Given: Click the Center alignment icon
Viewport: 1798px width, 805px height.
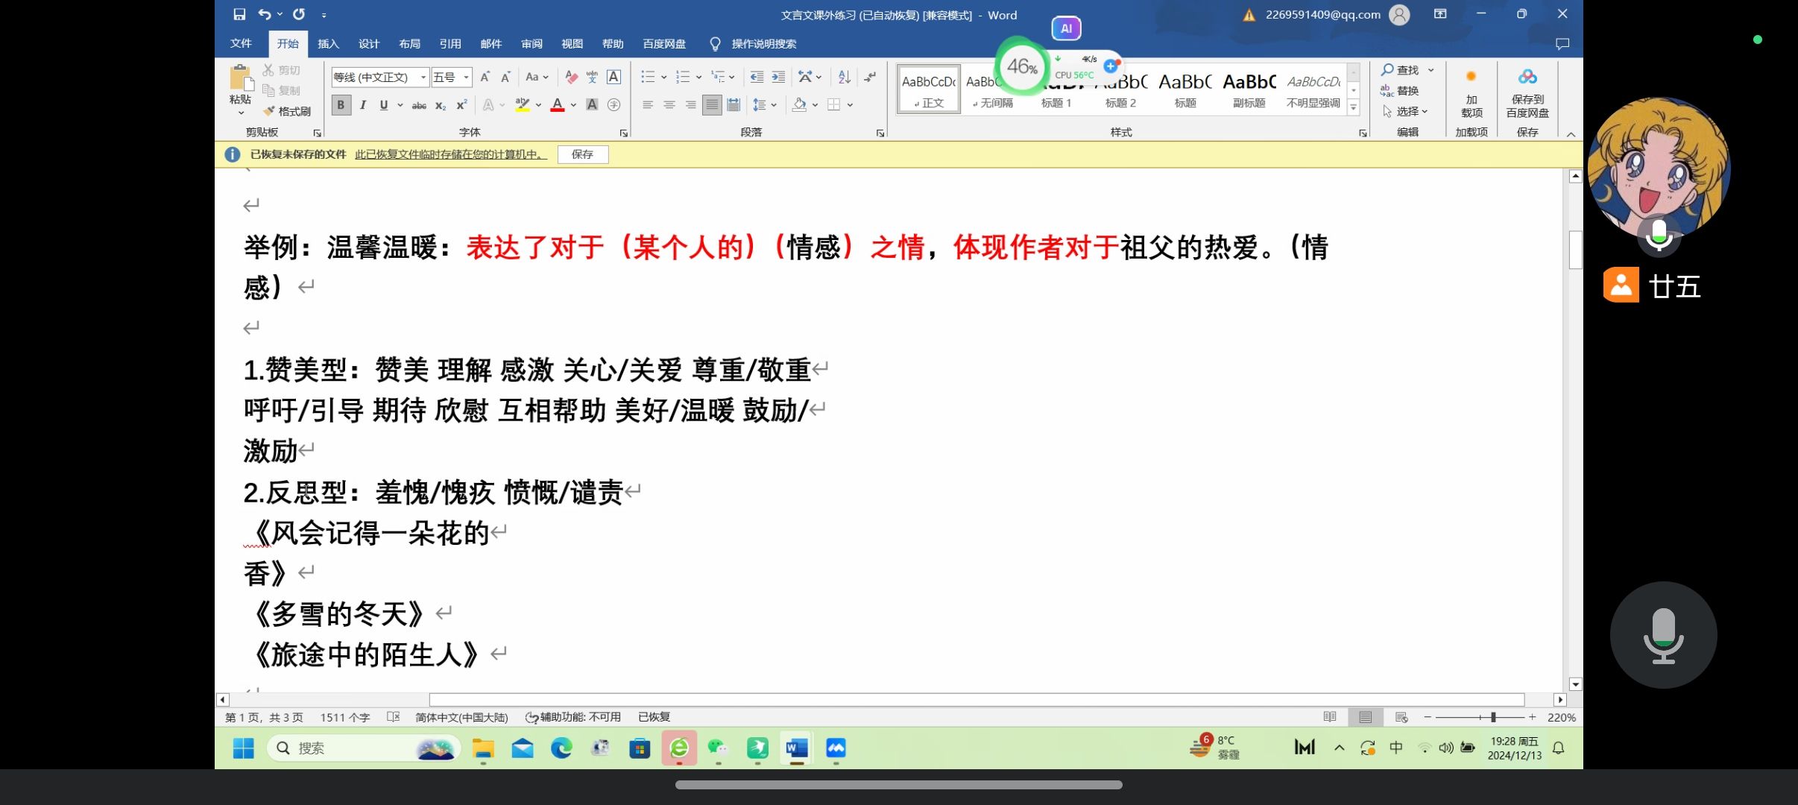Looking at the screenshot, I should pos(669,105).
